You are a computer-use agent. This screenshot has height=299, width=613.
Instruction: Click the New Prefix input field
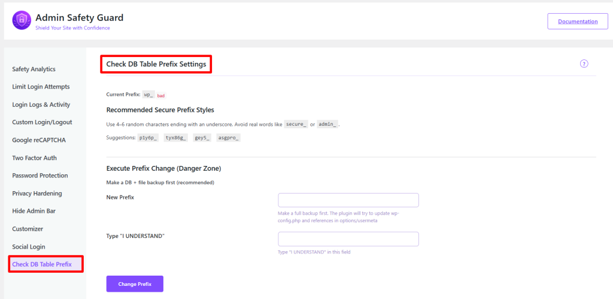coord(348,200)
